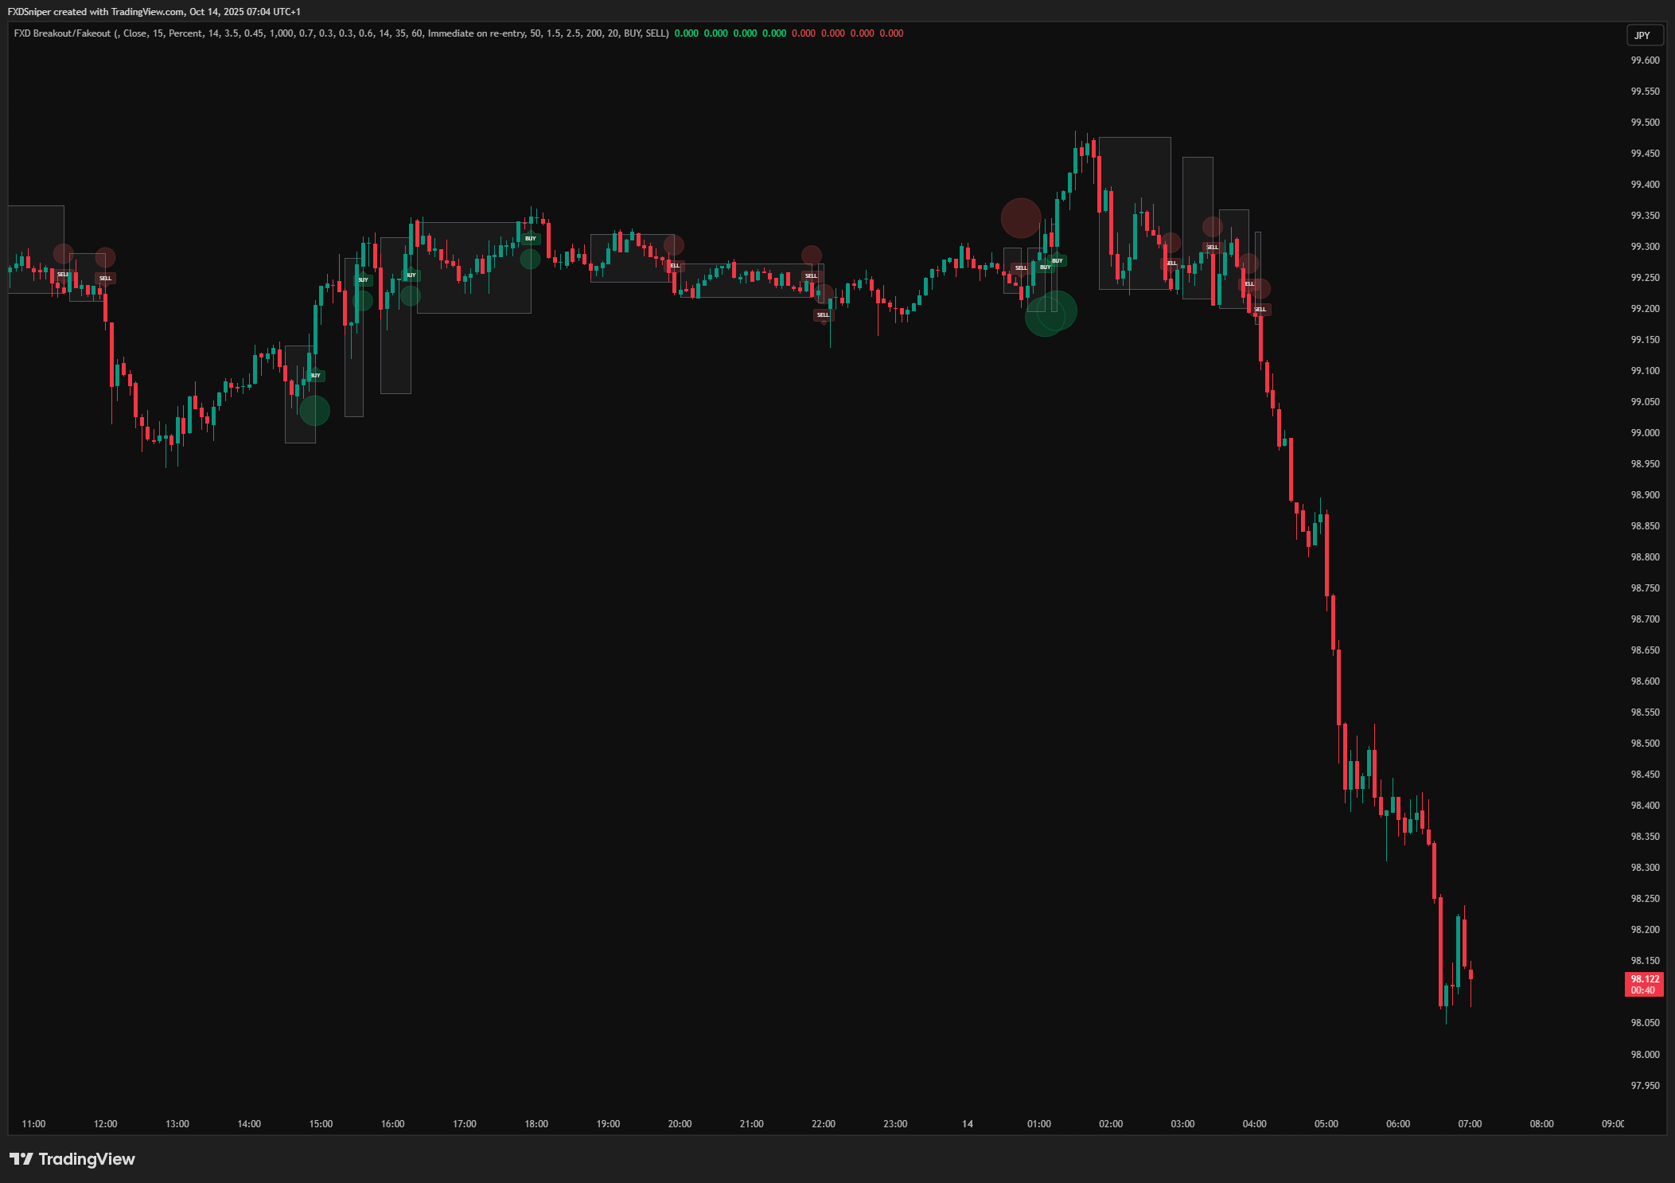This screenshot has width=1675, height=1183.
Task: Click the 14 date label on the time axis
Action: pos(967,1124)
